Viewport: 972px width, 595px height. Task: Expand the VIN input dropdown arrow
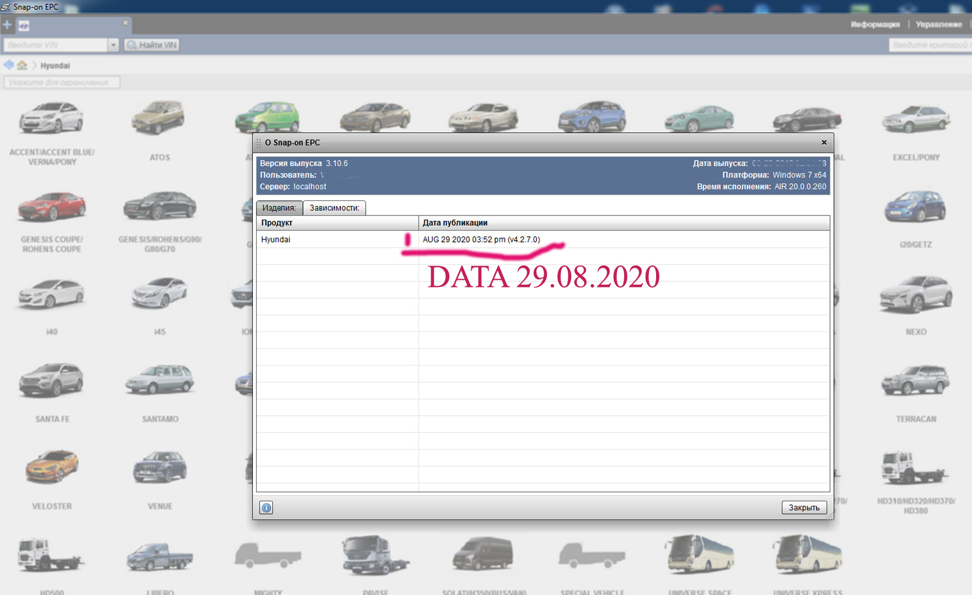(113, 45)
